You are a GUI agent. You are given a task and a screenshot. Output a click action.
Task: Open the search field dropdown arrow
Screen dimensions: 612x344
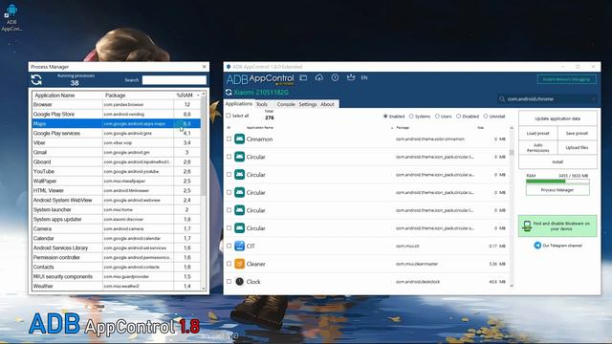coord(593,99)
